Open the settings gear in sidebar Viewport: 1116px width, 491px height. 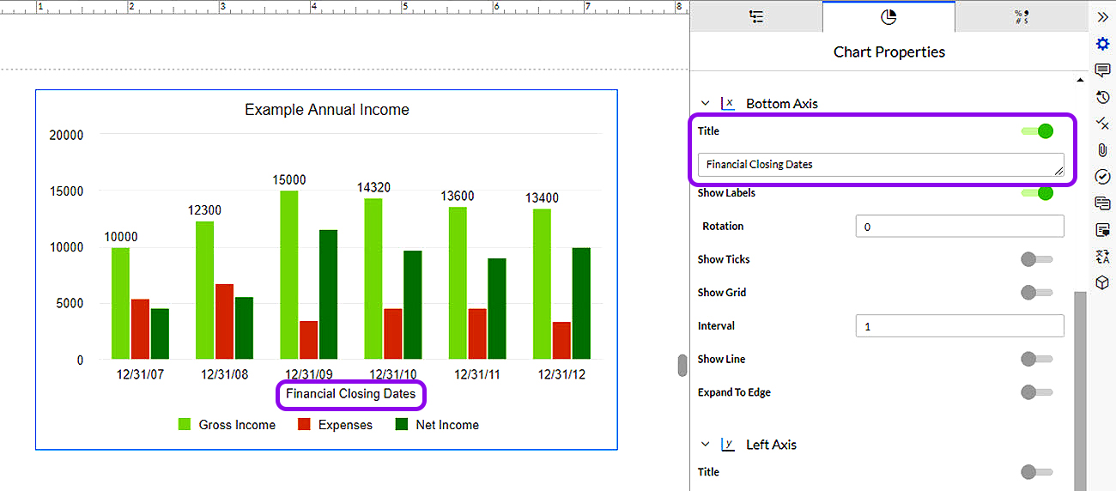[1103, 44]
